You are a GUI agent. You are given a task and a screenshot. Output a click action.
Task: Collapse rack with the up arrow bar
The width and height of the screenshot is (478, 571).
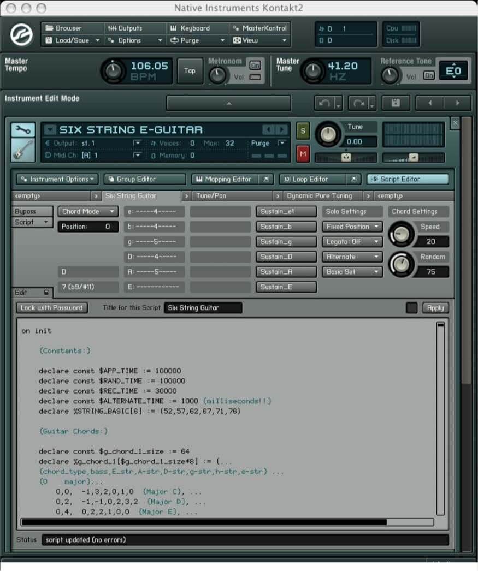(229, 103)
